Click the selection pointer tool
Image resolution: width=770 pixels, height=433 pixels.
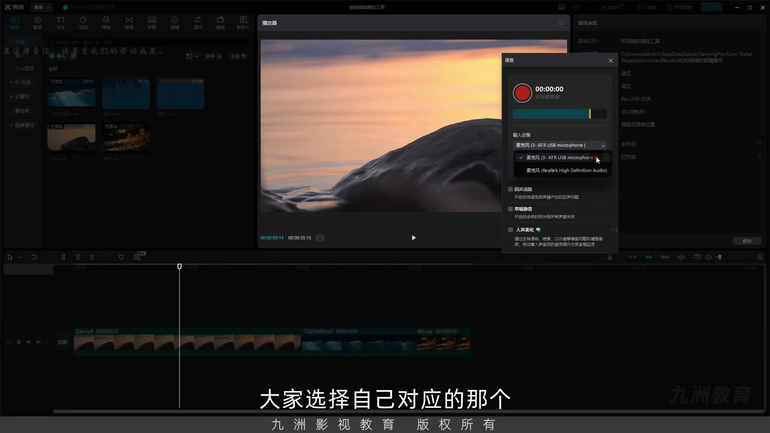pyautogui.click(x=10, y=257)
